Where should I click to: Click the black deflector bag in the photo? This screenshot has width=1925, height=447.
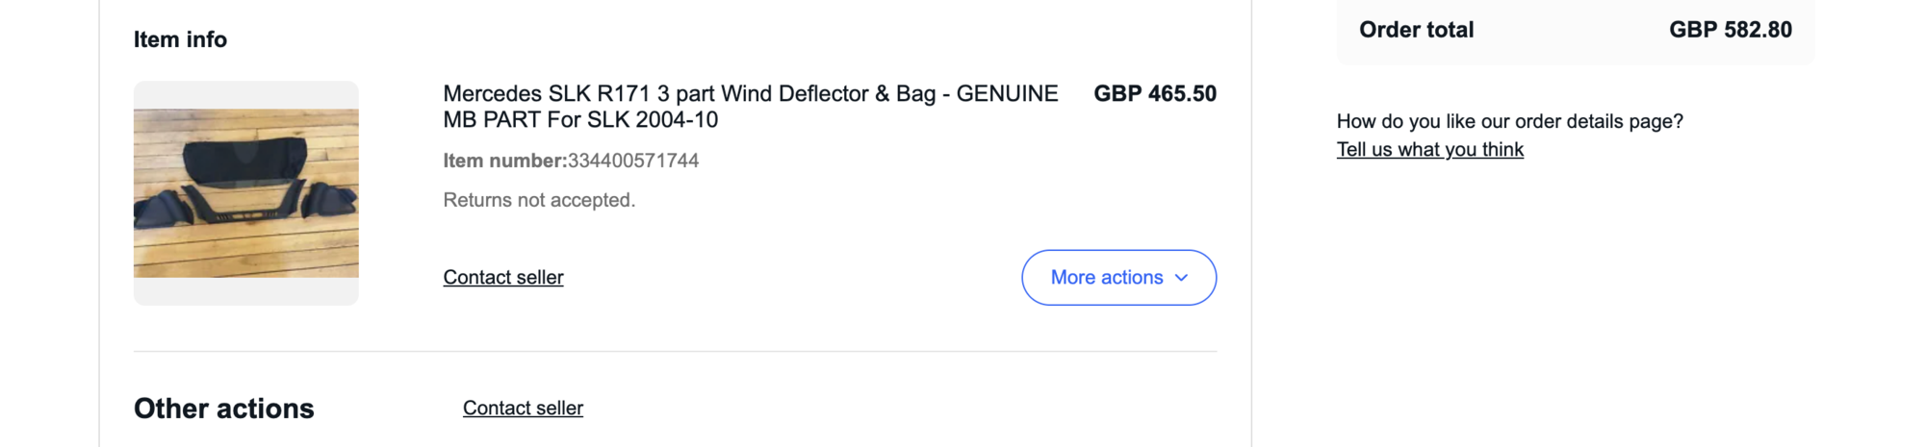pyautogui.click(x=245, y=161)
